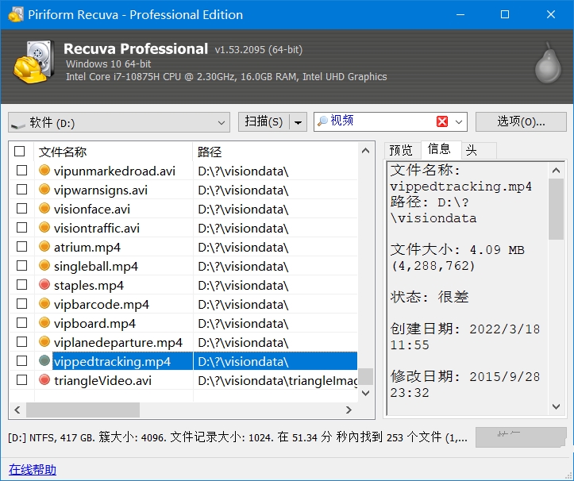Open the 选项(O)... options button
574x481 pixels.
tap(521, 121)
